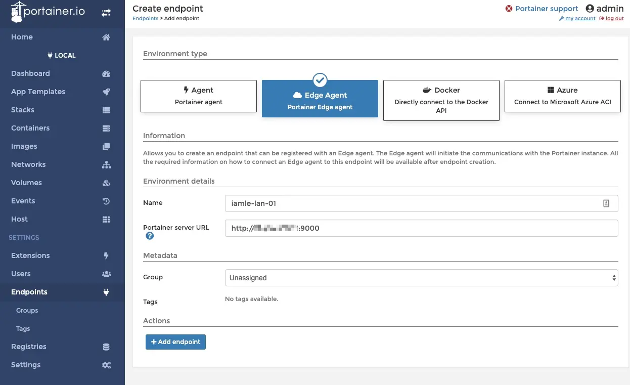Click the Portainer server URL help icon

pyautogui.click(x=150, y=236)
